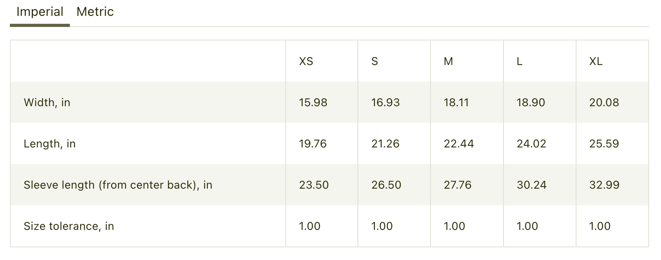Select the Length, in row label
Viewport: 661px width, 260px height.
pos(50,144)
